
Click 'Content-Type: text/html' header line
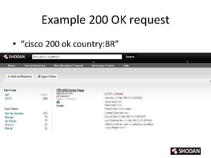click(x=116, y=113)
